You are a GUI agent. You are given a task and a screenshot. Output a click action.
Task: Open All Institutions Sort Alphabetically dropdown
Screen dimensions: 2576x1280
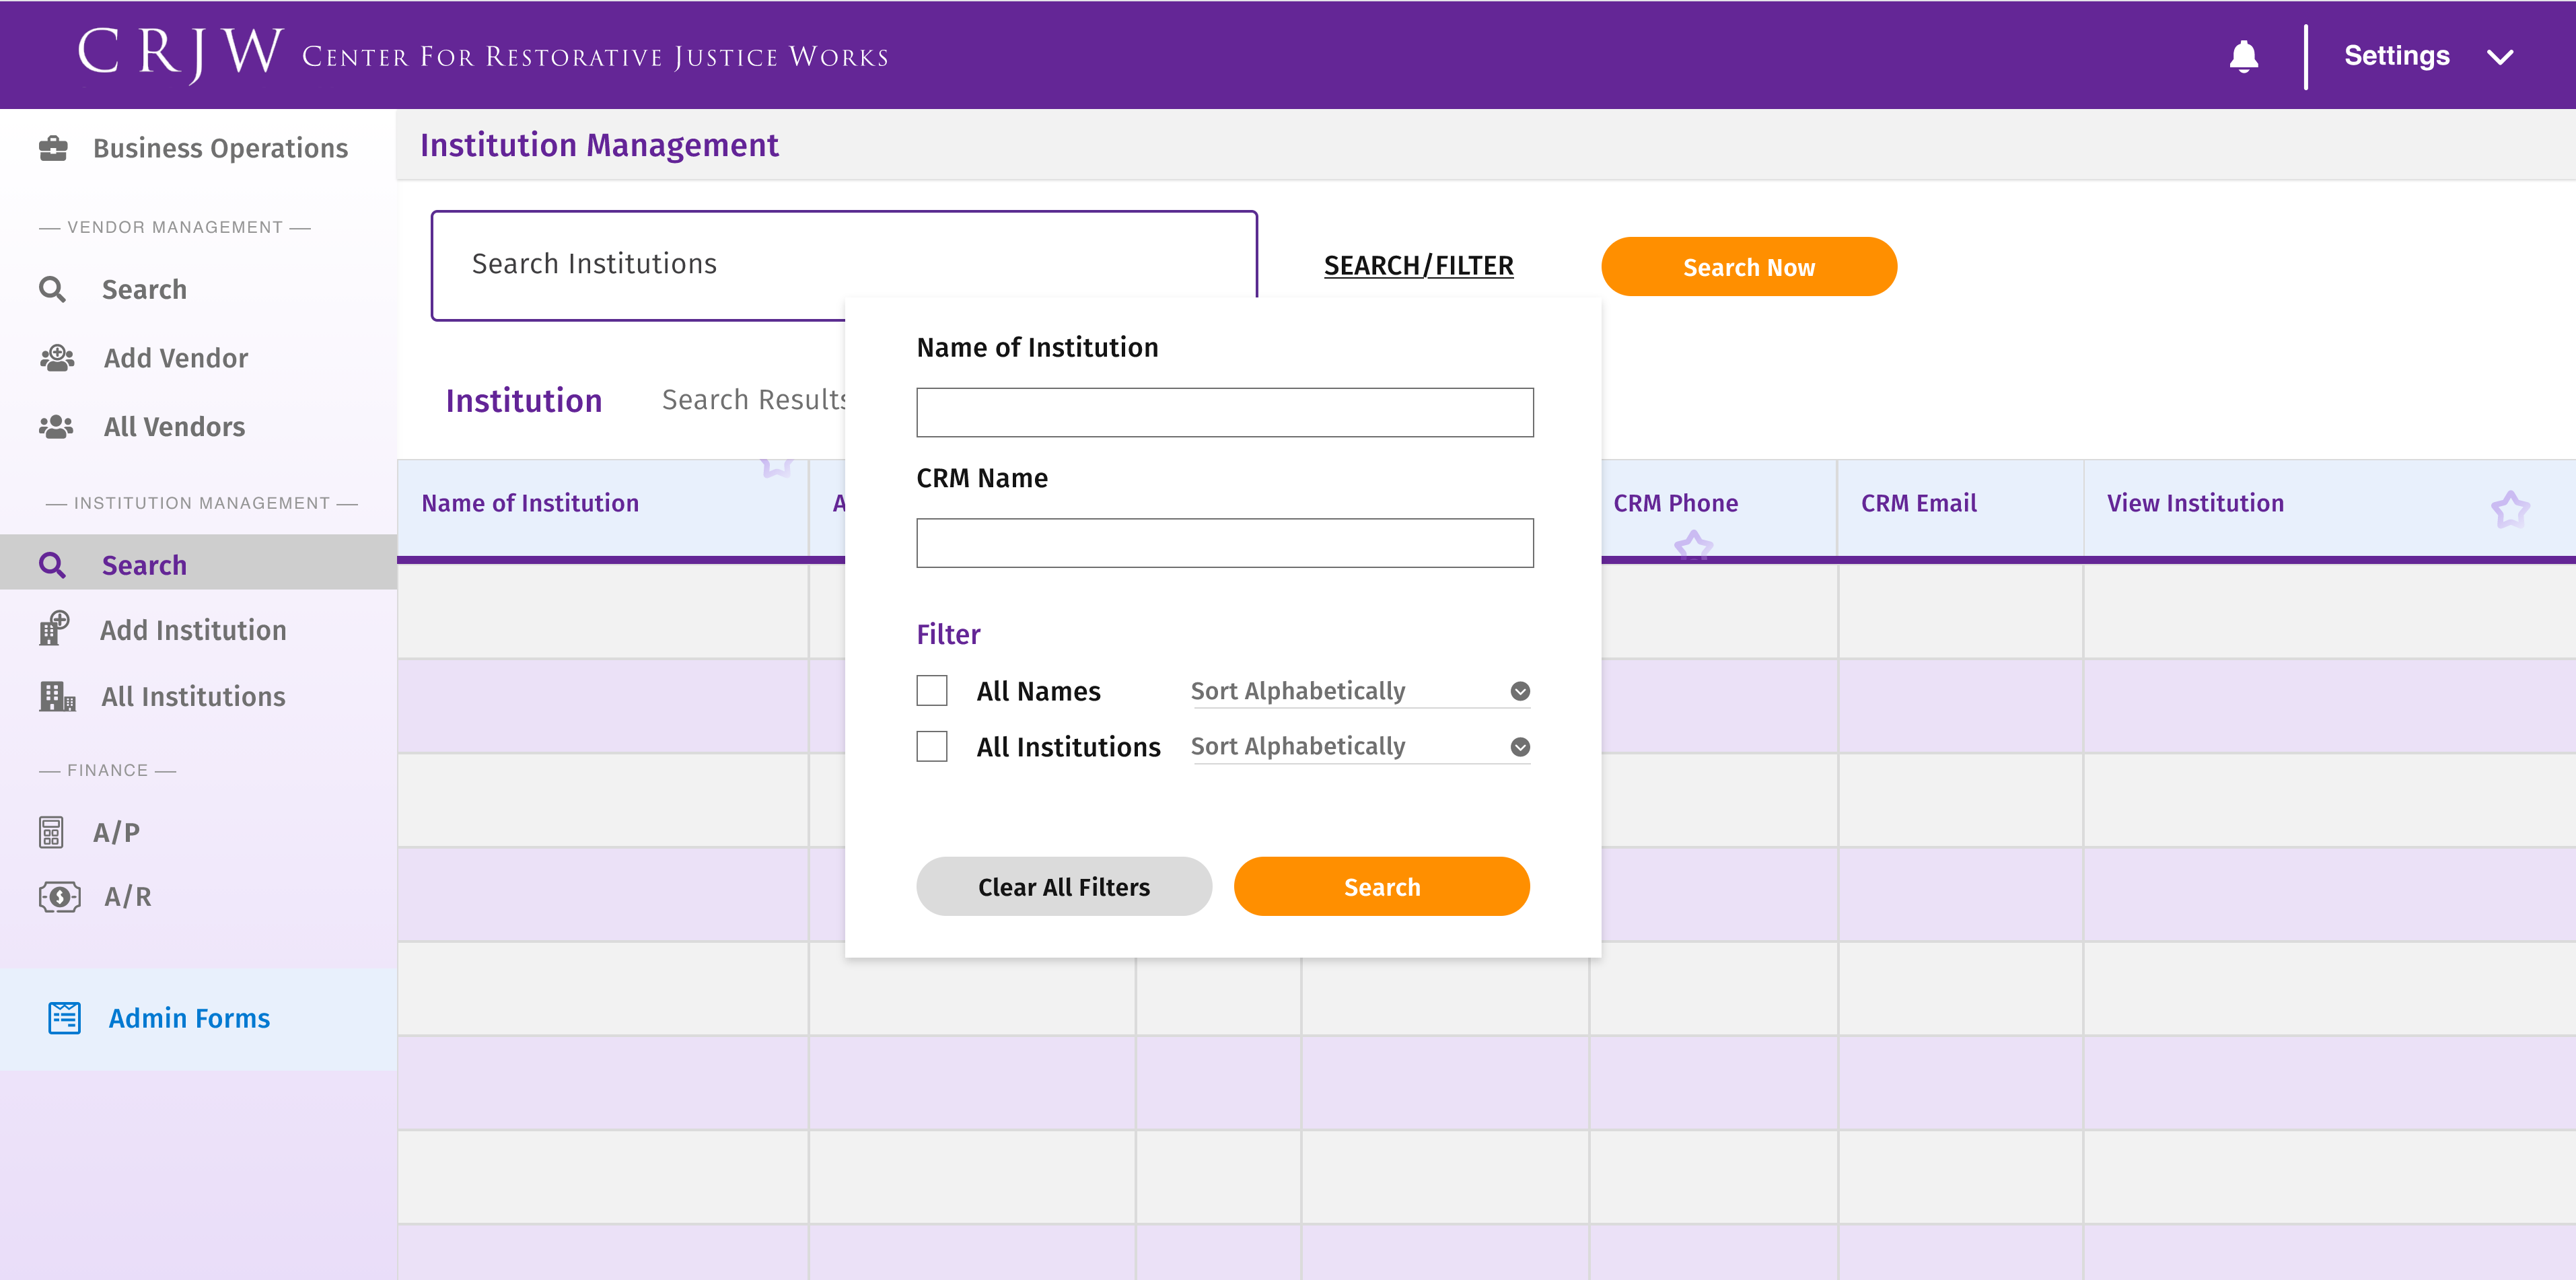pos(1519,747)
